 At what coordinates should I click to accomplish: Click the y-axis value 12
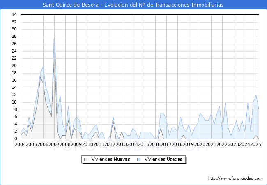point(14,95)
